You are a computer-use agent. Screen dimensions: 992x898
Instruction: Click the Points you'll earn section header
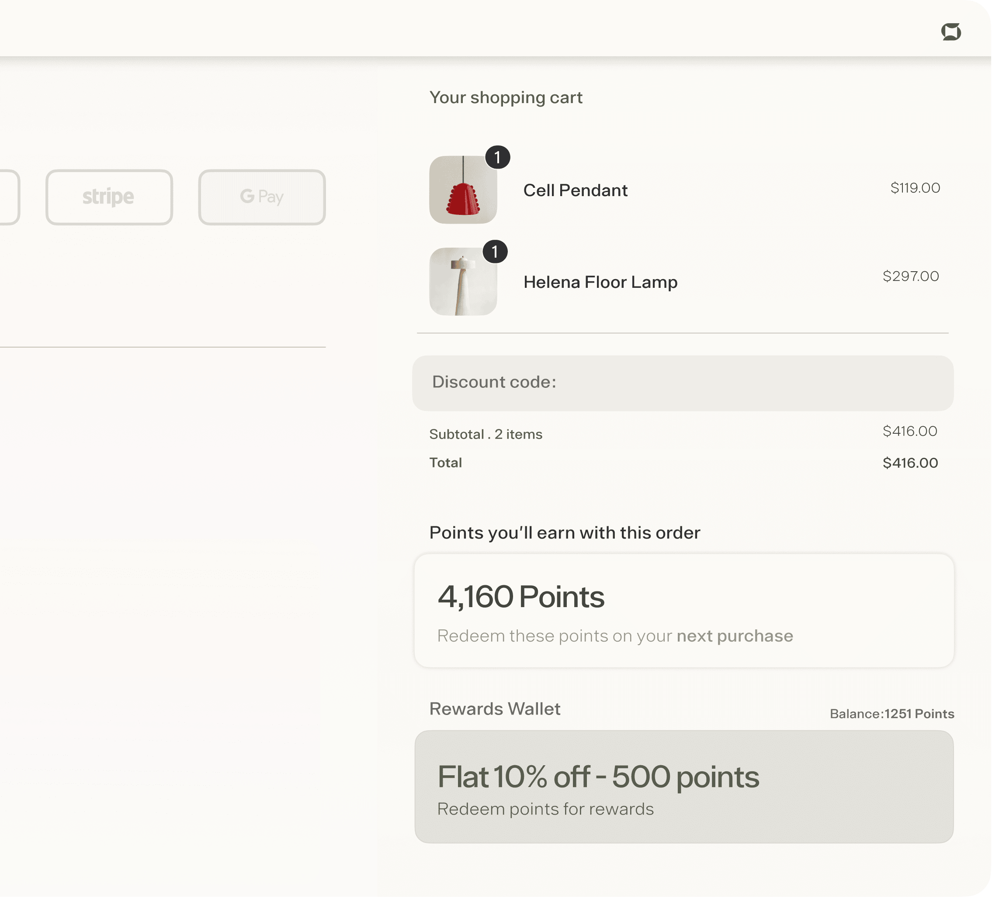click(x=565, y=532)
